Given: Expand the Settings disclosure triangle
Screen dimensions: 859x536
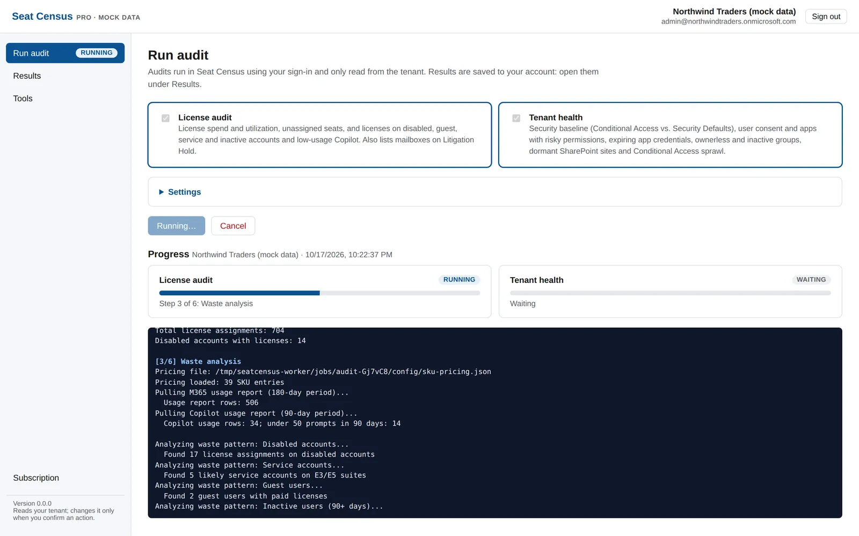Looking at the screenshot, I should click(161, 192).
